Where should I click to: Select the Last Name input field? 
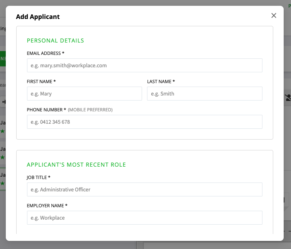point(205,94)
